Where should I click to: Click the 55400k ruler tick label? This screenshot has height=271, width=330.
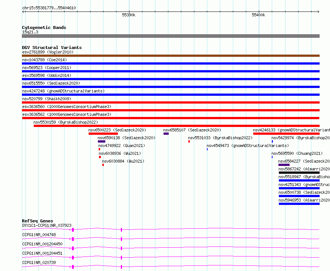click(258, 15)
